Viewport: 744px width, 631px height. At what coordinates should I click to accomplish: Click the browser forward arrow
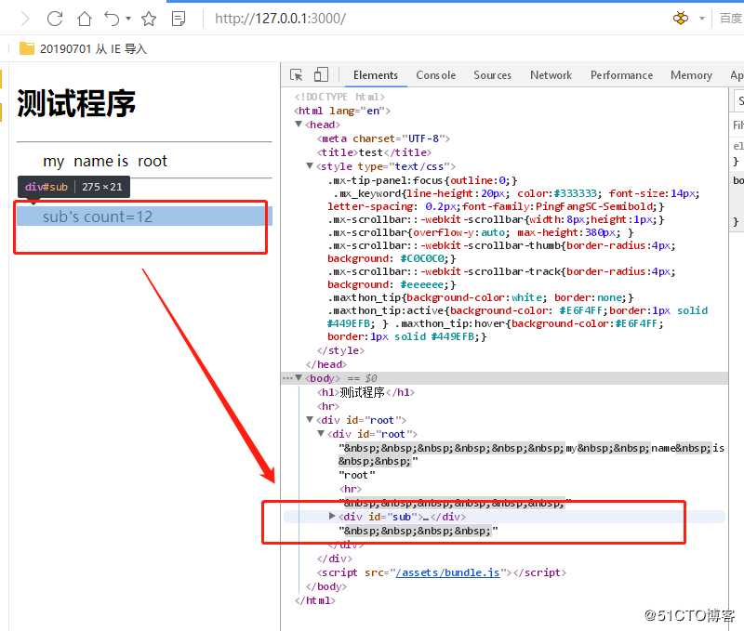pyautogui.click(x=26, y=19)
